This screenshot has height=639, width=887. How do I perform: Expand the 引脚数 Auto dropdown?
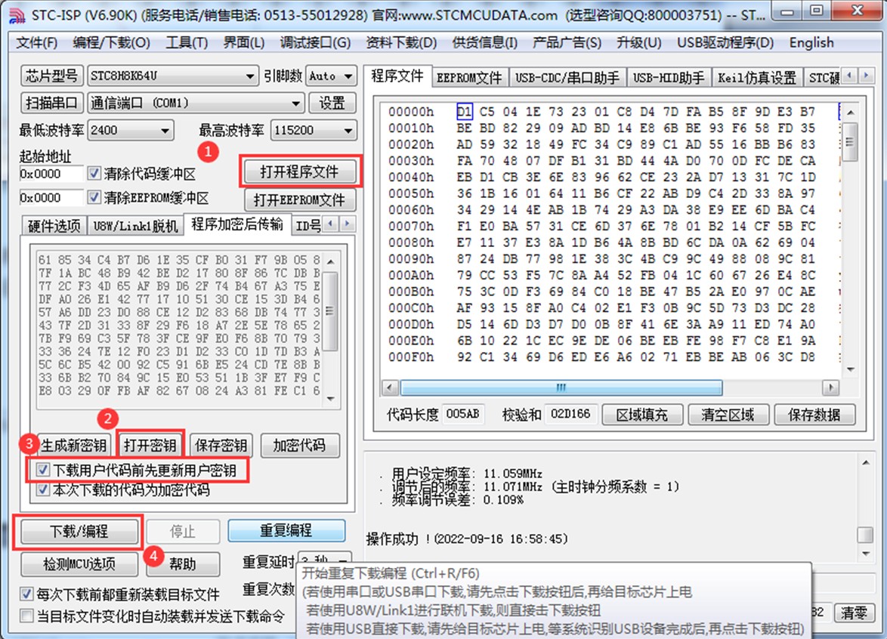click(x=348, y=76)
